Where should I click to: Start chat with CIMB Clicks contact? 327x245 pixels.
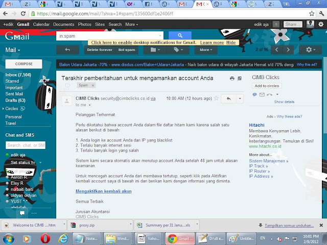(254, 94)
